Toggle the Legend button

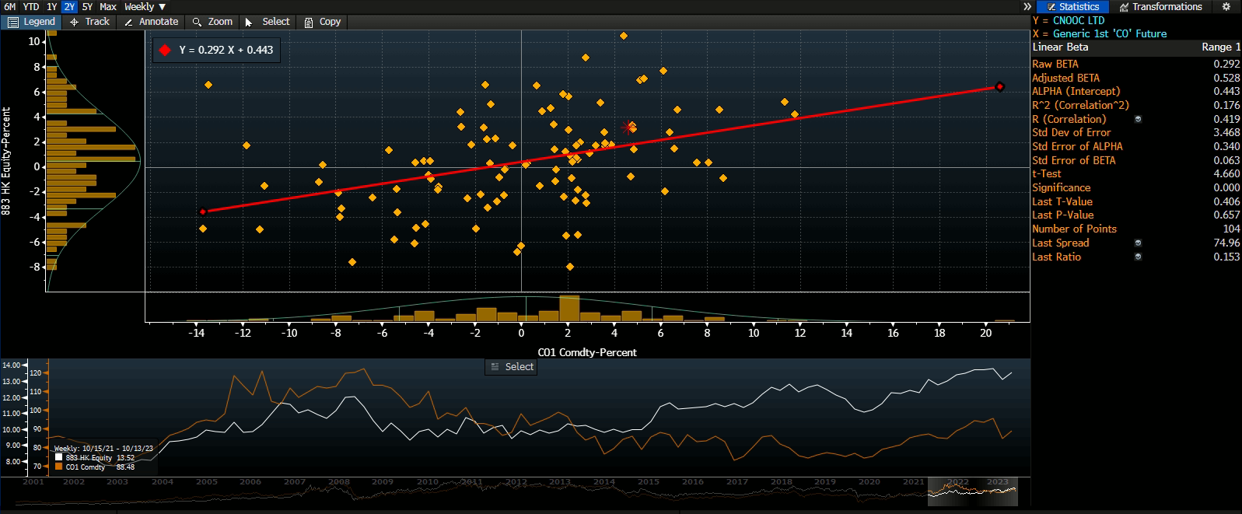point(32,22)
